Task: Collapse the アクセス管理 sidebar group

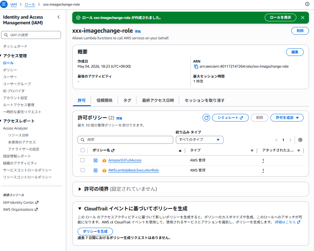Action: [x=1, y=56]
